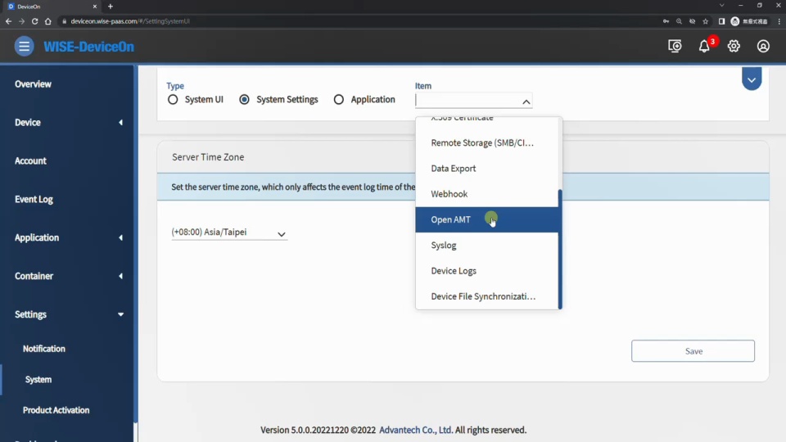
Task: Select Webhook from item list
Action: point(486,194)
